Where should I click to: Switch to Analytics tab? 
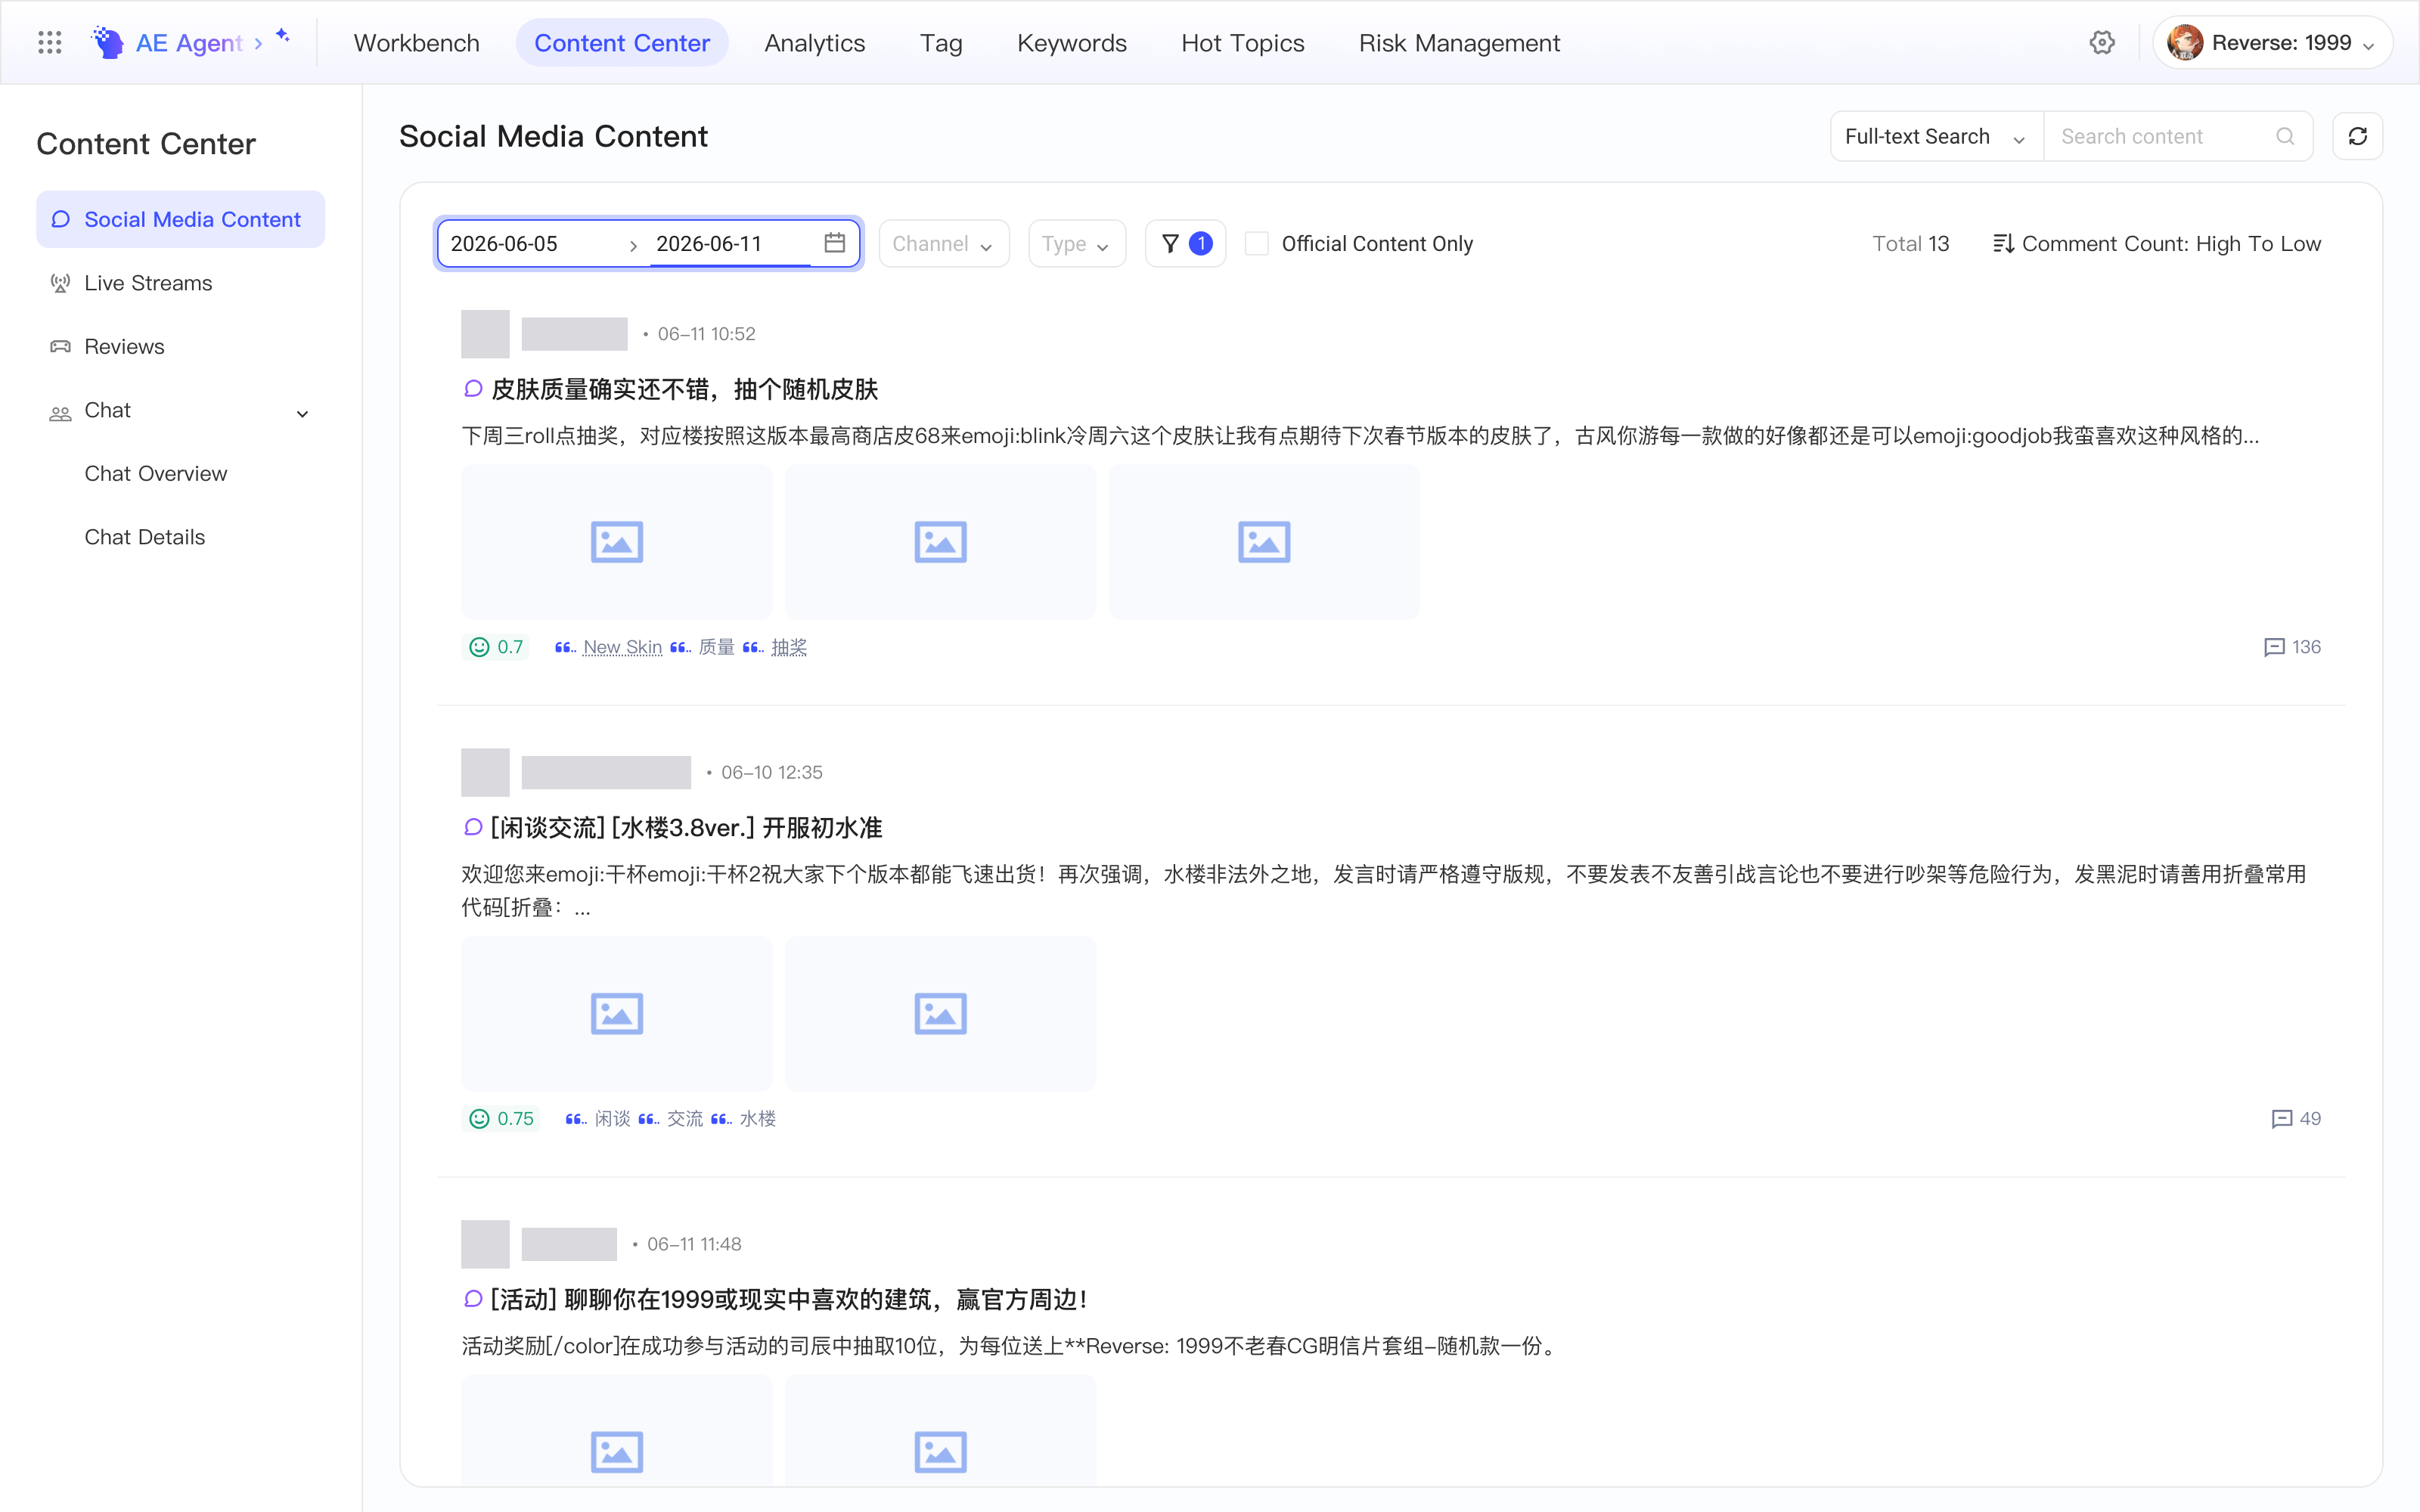click(814, 42)
